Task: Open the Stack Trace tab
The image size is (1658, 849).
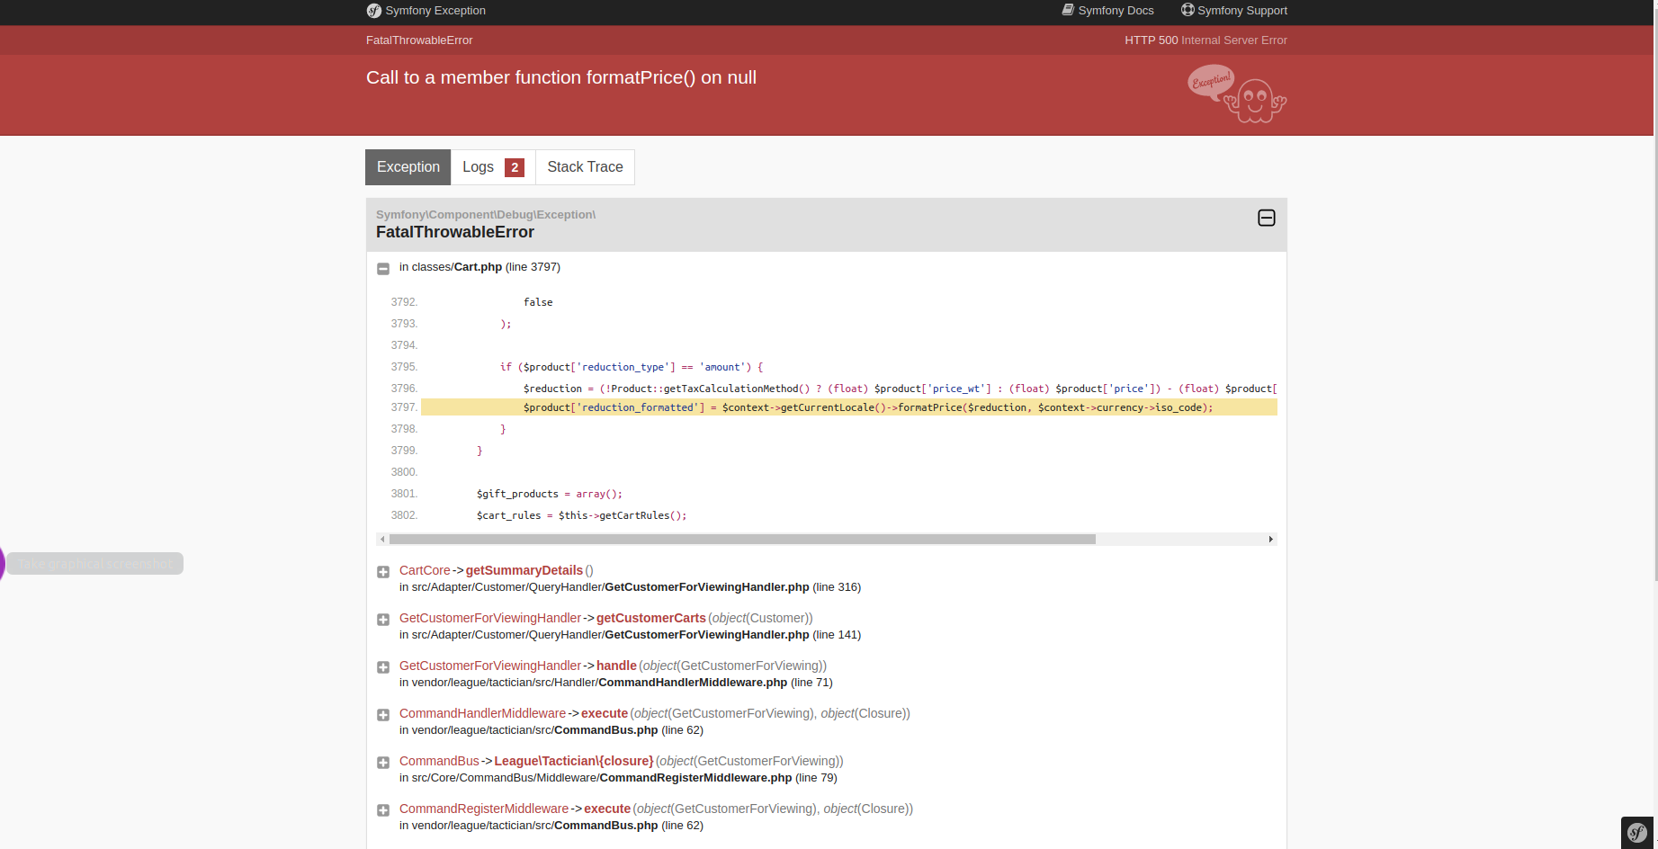Action: pos(585,167)
